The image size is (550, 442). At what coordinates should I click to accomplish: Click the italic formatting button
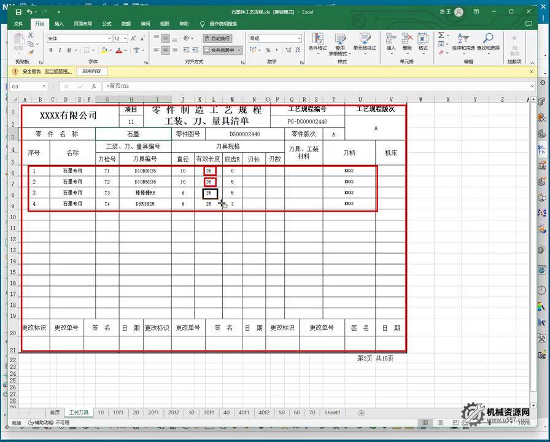coord(60,50)
